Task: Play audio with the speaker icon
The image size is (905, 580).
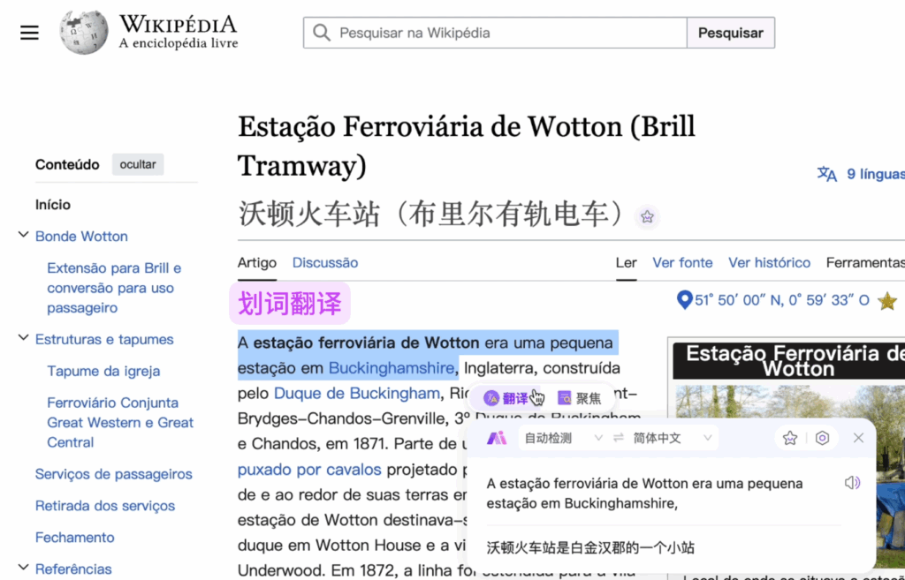Action: pos(852,483)
